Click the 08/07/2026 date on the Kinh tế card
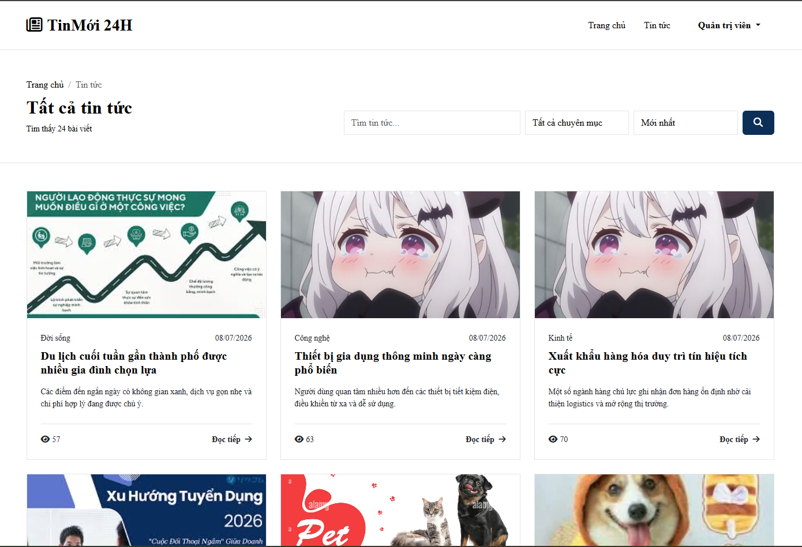The width and height of the screenshot is (802, 547). [741, 338]
